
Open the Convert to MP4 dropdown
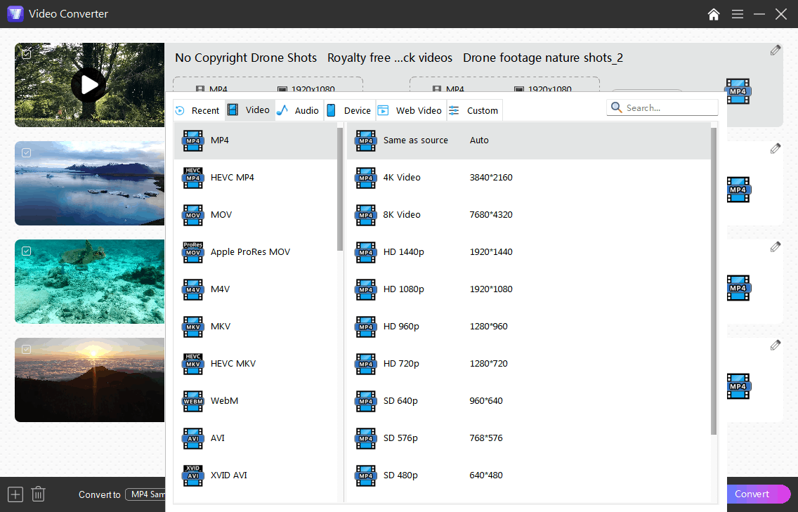pyautogui.click(x=145, y=494)
